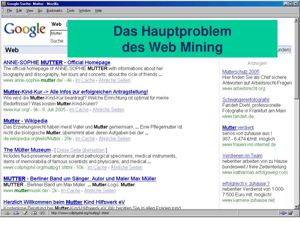Open Ähnliche Seiten for anne-sophie-mutter.de result
Image resolution: width=300 pixels, height=225 pixels.
(115, 80)
